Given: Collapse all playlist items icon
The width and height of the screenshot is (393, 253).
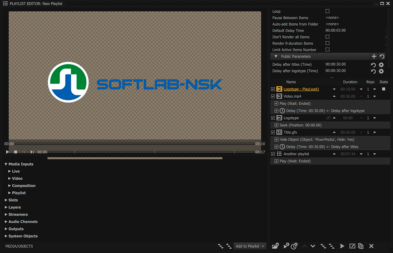Looking at the screenshot, I should 332,246.
